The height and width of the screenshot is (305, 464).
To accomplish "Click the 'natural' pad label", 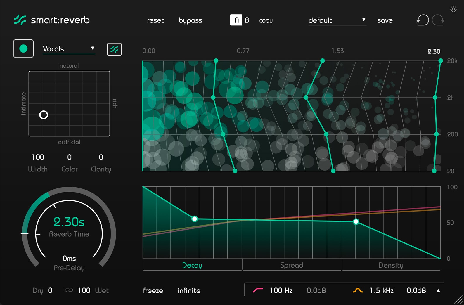I will point(69,66).
